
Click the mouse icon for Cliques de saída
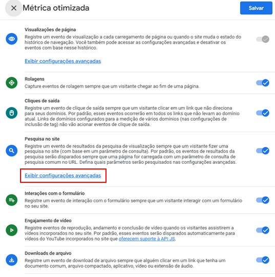[x=12, y=113]
